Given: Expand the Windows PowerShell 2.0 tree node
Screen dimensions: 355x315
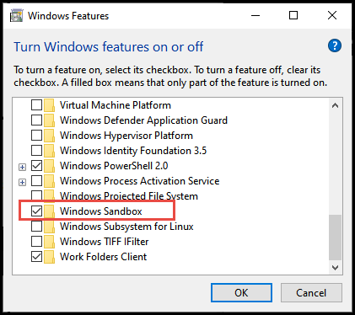Looking at the screenshot, I should 22,168.
